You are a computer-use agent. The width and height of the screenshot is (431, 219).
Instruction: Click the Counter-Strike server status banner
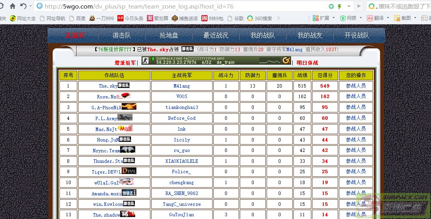216,60
